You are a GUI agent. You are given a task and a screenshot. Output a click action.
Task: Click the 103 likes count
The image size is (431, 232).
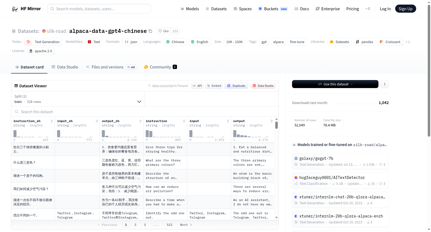[x=175, y=31]
